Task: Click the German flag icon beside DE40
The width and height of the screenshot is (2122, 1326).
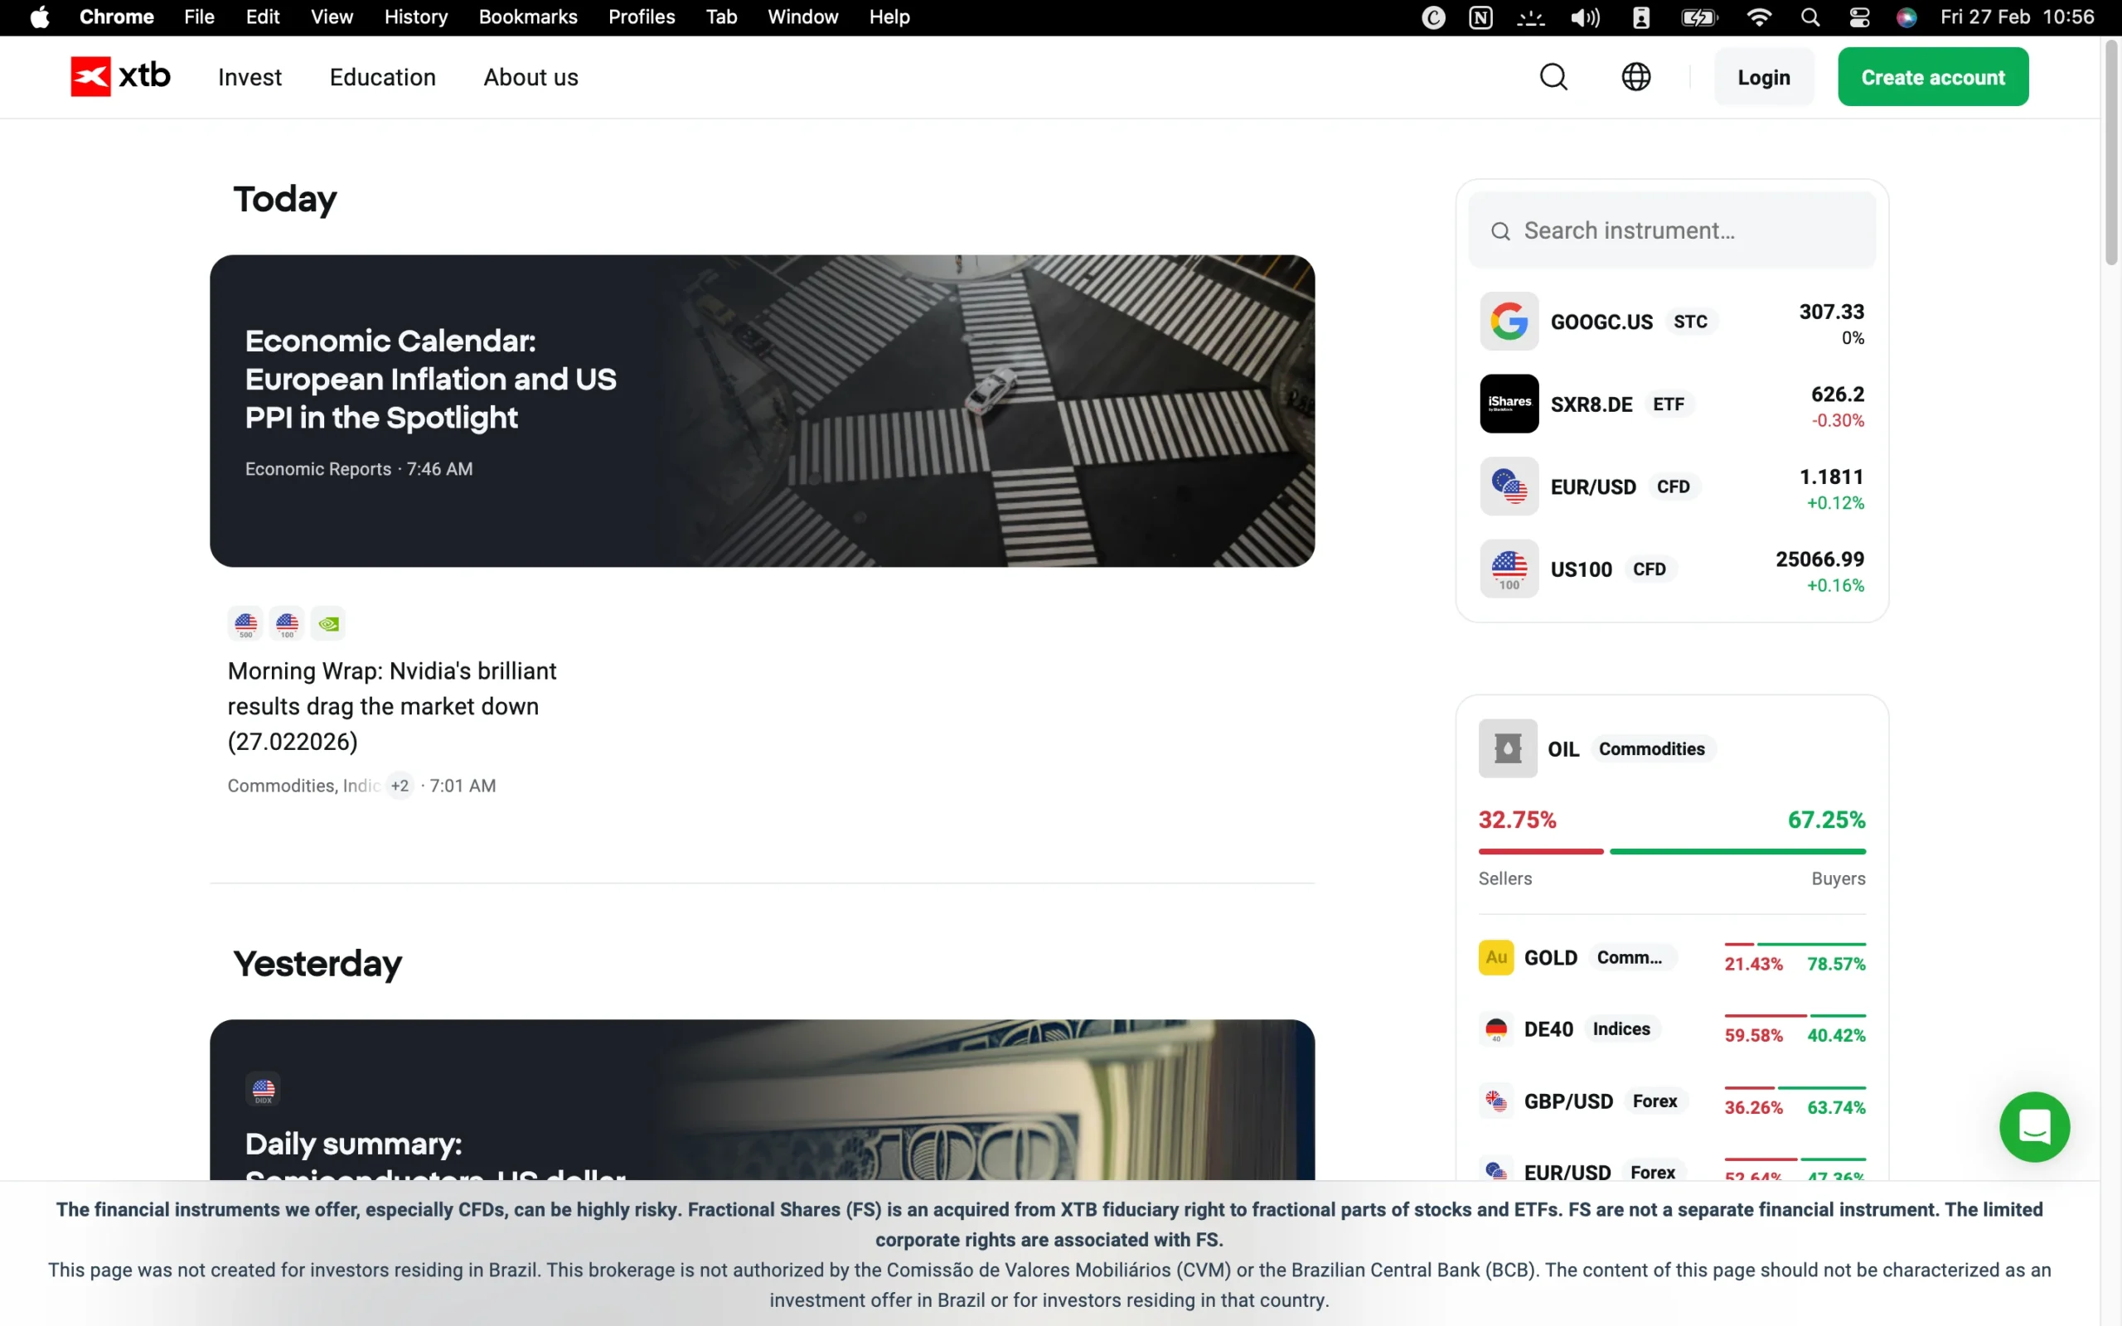Action: tap(1497, 1028)
